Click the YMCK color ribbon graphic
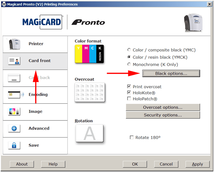This screenshot has height=172, width=214. tap(89, 54)
